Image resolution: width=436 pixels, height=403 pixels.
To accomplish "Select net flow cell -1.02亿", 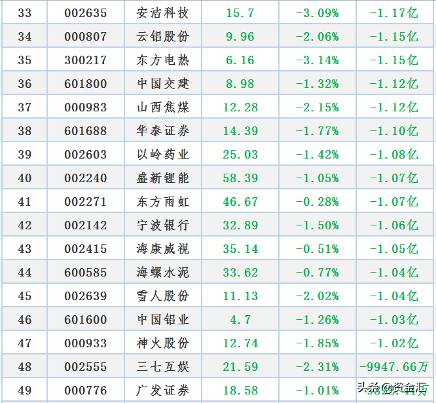I will coord(394,343).
